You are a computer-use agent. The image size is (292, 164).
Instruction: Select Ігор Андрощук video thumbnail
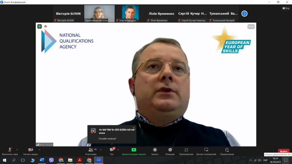130,13
